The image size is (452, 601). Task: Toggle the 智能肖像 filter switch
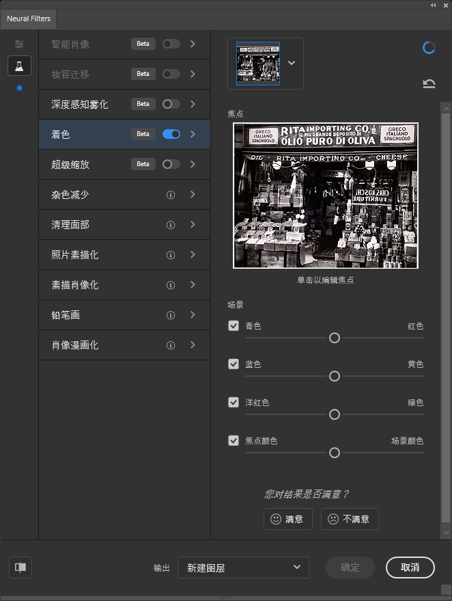coord(171,44)
